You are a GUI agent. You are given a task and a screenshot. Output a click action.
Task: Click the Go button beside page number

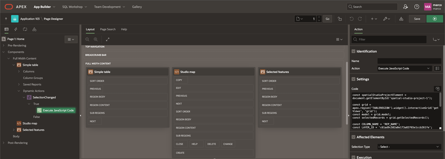tap(327, 19)
